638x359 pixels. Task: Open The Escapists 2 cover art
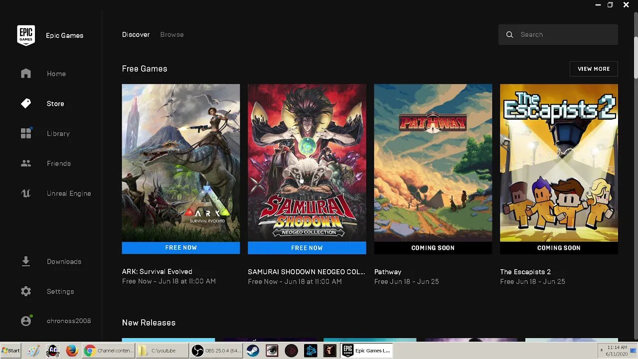pyautogui.click(x=559, y=163)
